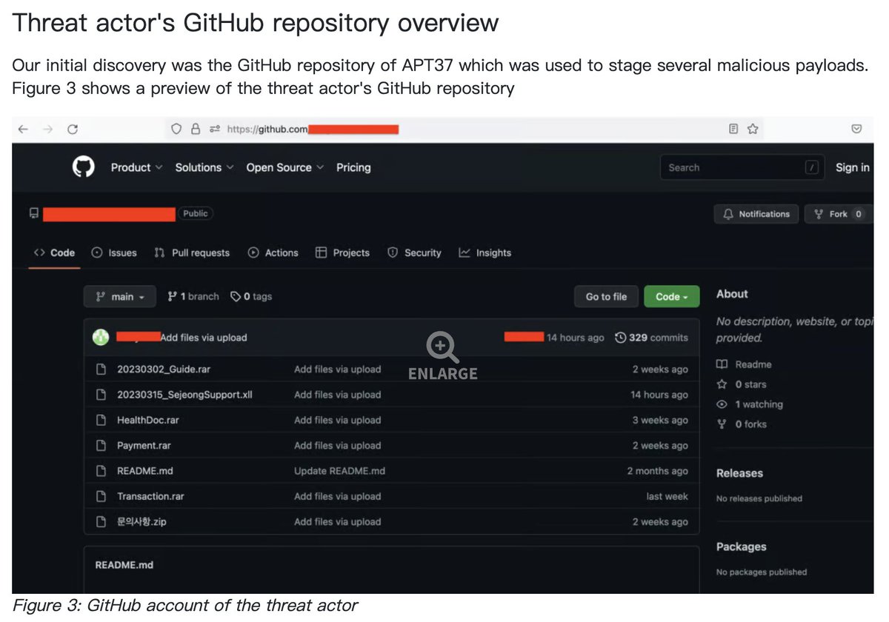Click the clock history icon by 329 commits
The height and width of the screenshot is (622, 889).
621,338
